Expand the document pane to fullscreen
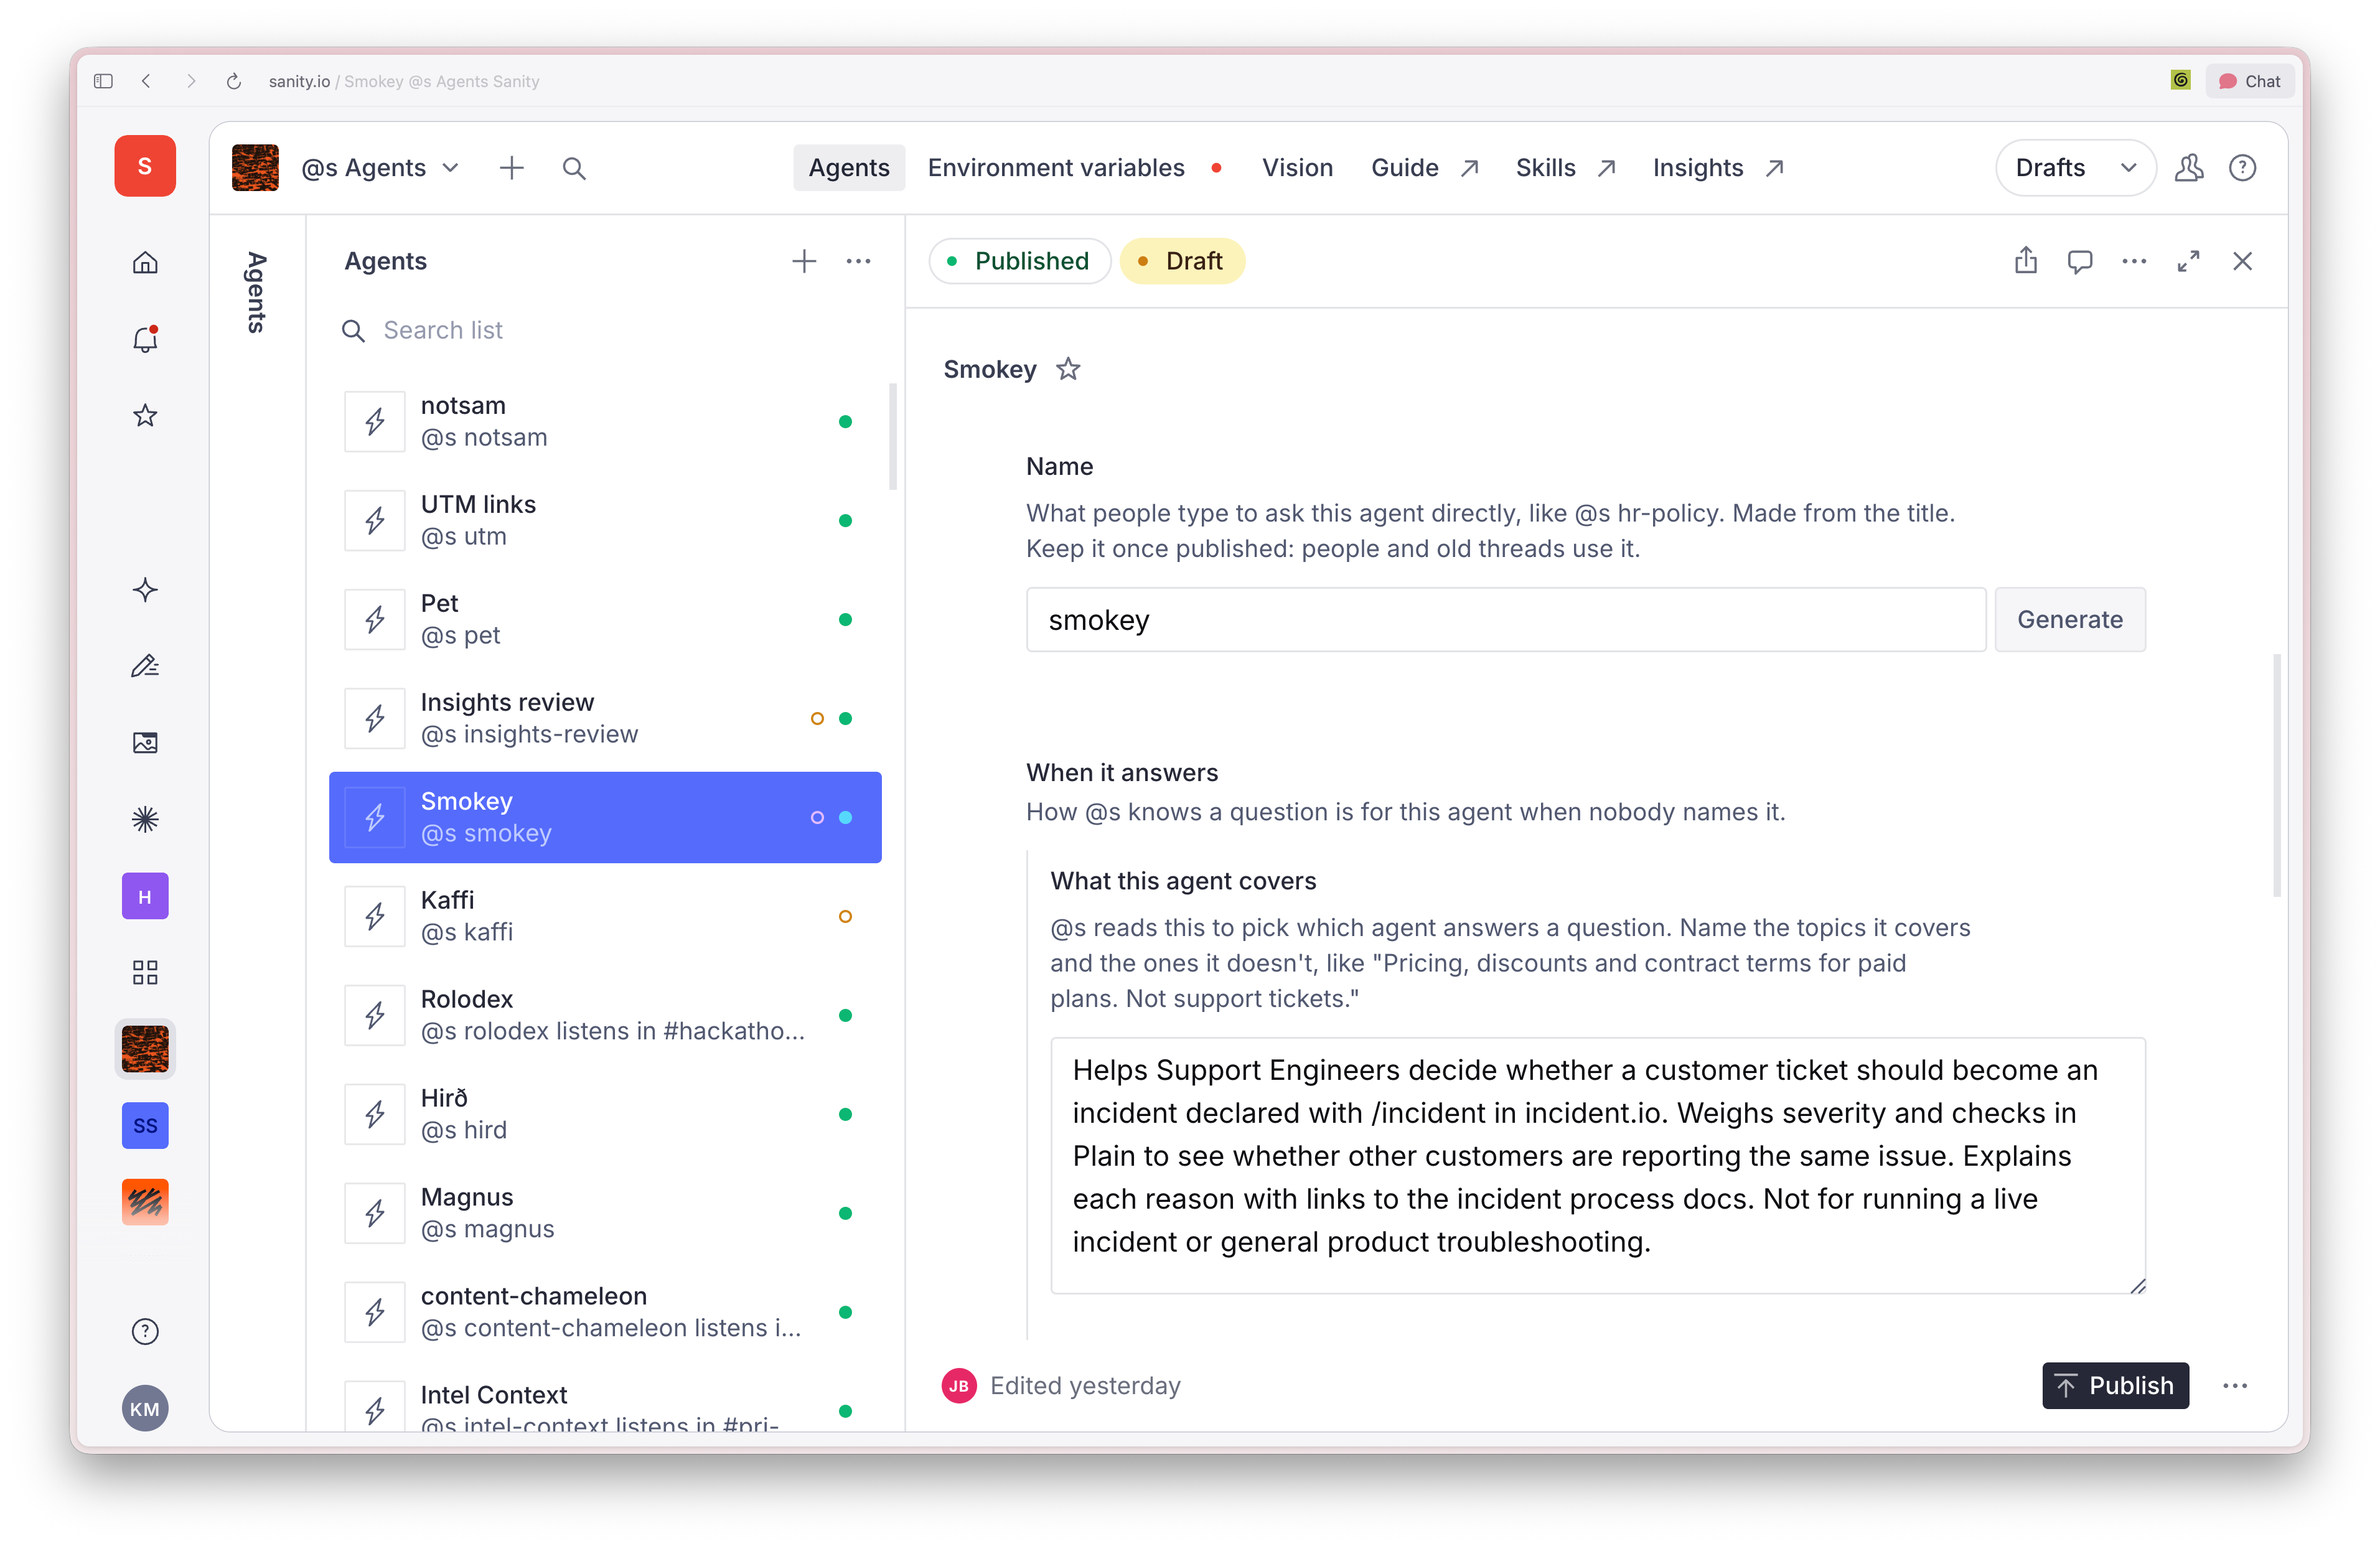The height and width of the screenshot is (1546, 2380). [2188, 261]
